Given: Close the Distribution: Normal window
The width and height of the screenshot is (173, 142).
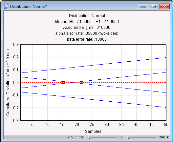Looking at the screenshot, I should click(164, 6).
